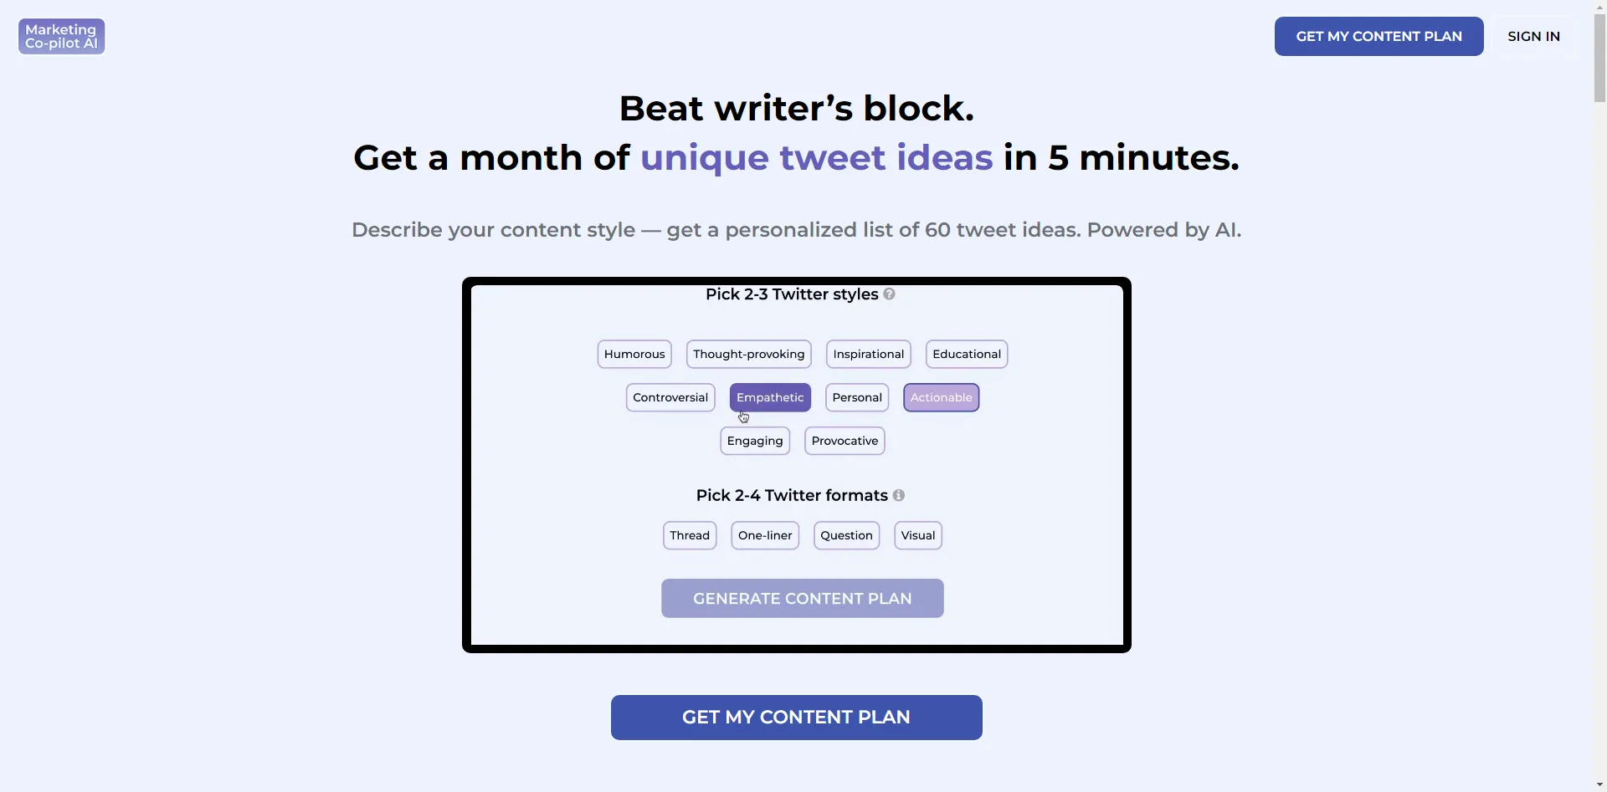Toggle the Educational style
Viewport: 1607px width, 792px height.
coord(966,354)
